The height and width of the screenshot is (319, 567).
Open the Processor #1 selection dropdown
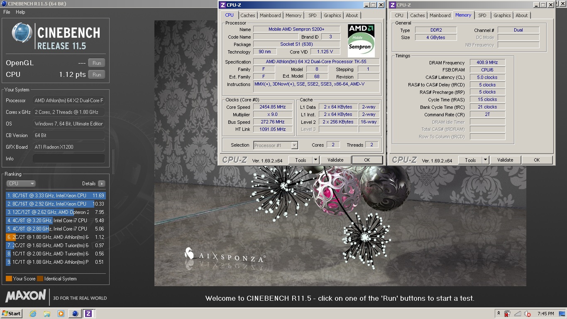click(276, 145)
